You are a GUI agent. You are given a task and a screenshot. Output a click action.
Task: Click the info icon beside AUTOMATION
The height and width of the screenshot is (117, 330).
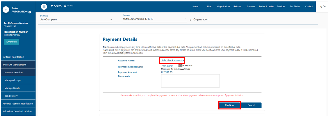[x=30, y=12]
